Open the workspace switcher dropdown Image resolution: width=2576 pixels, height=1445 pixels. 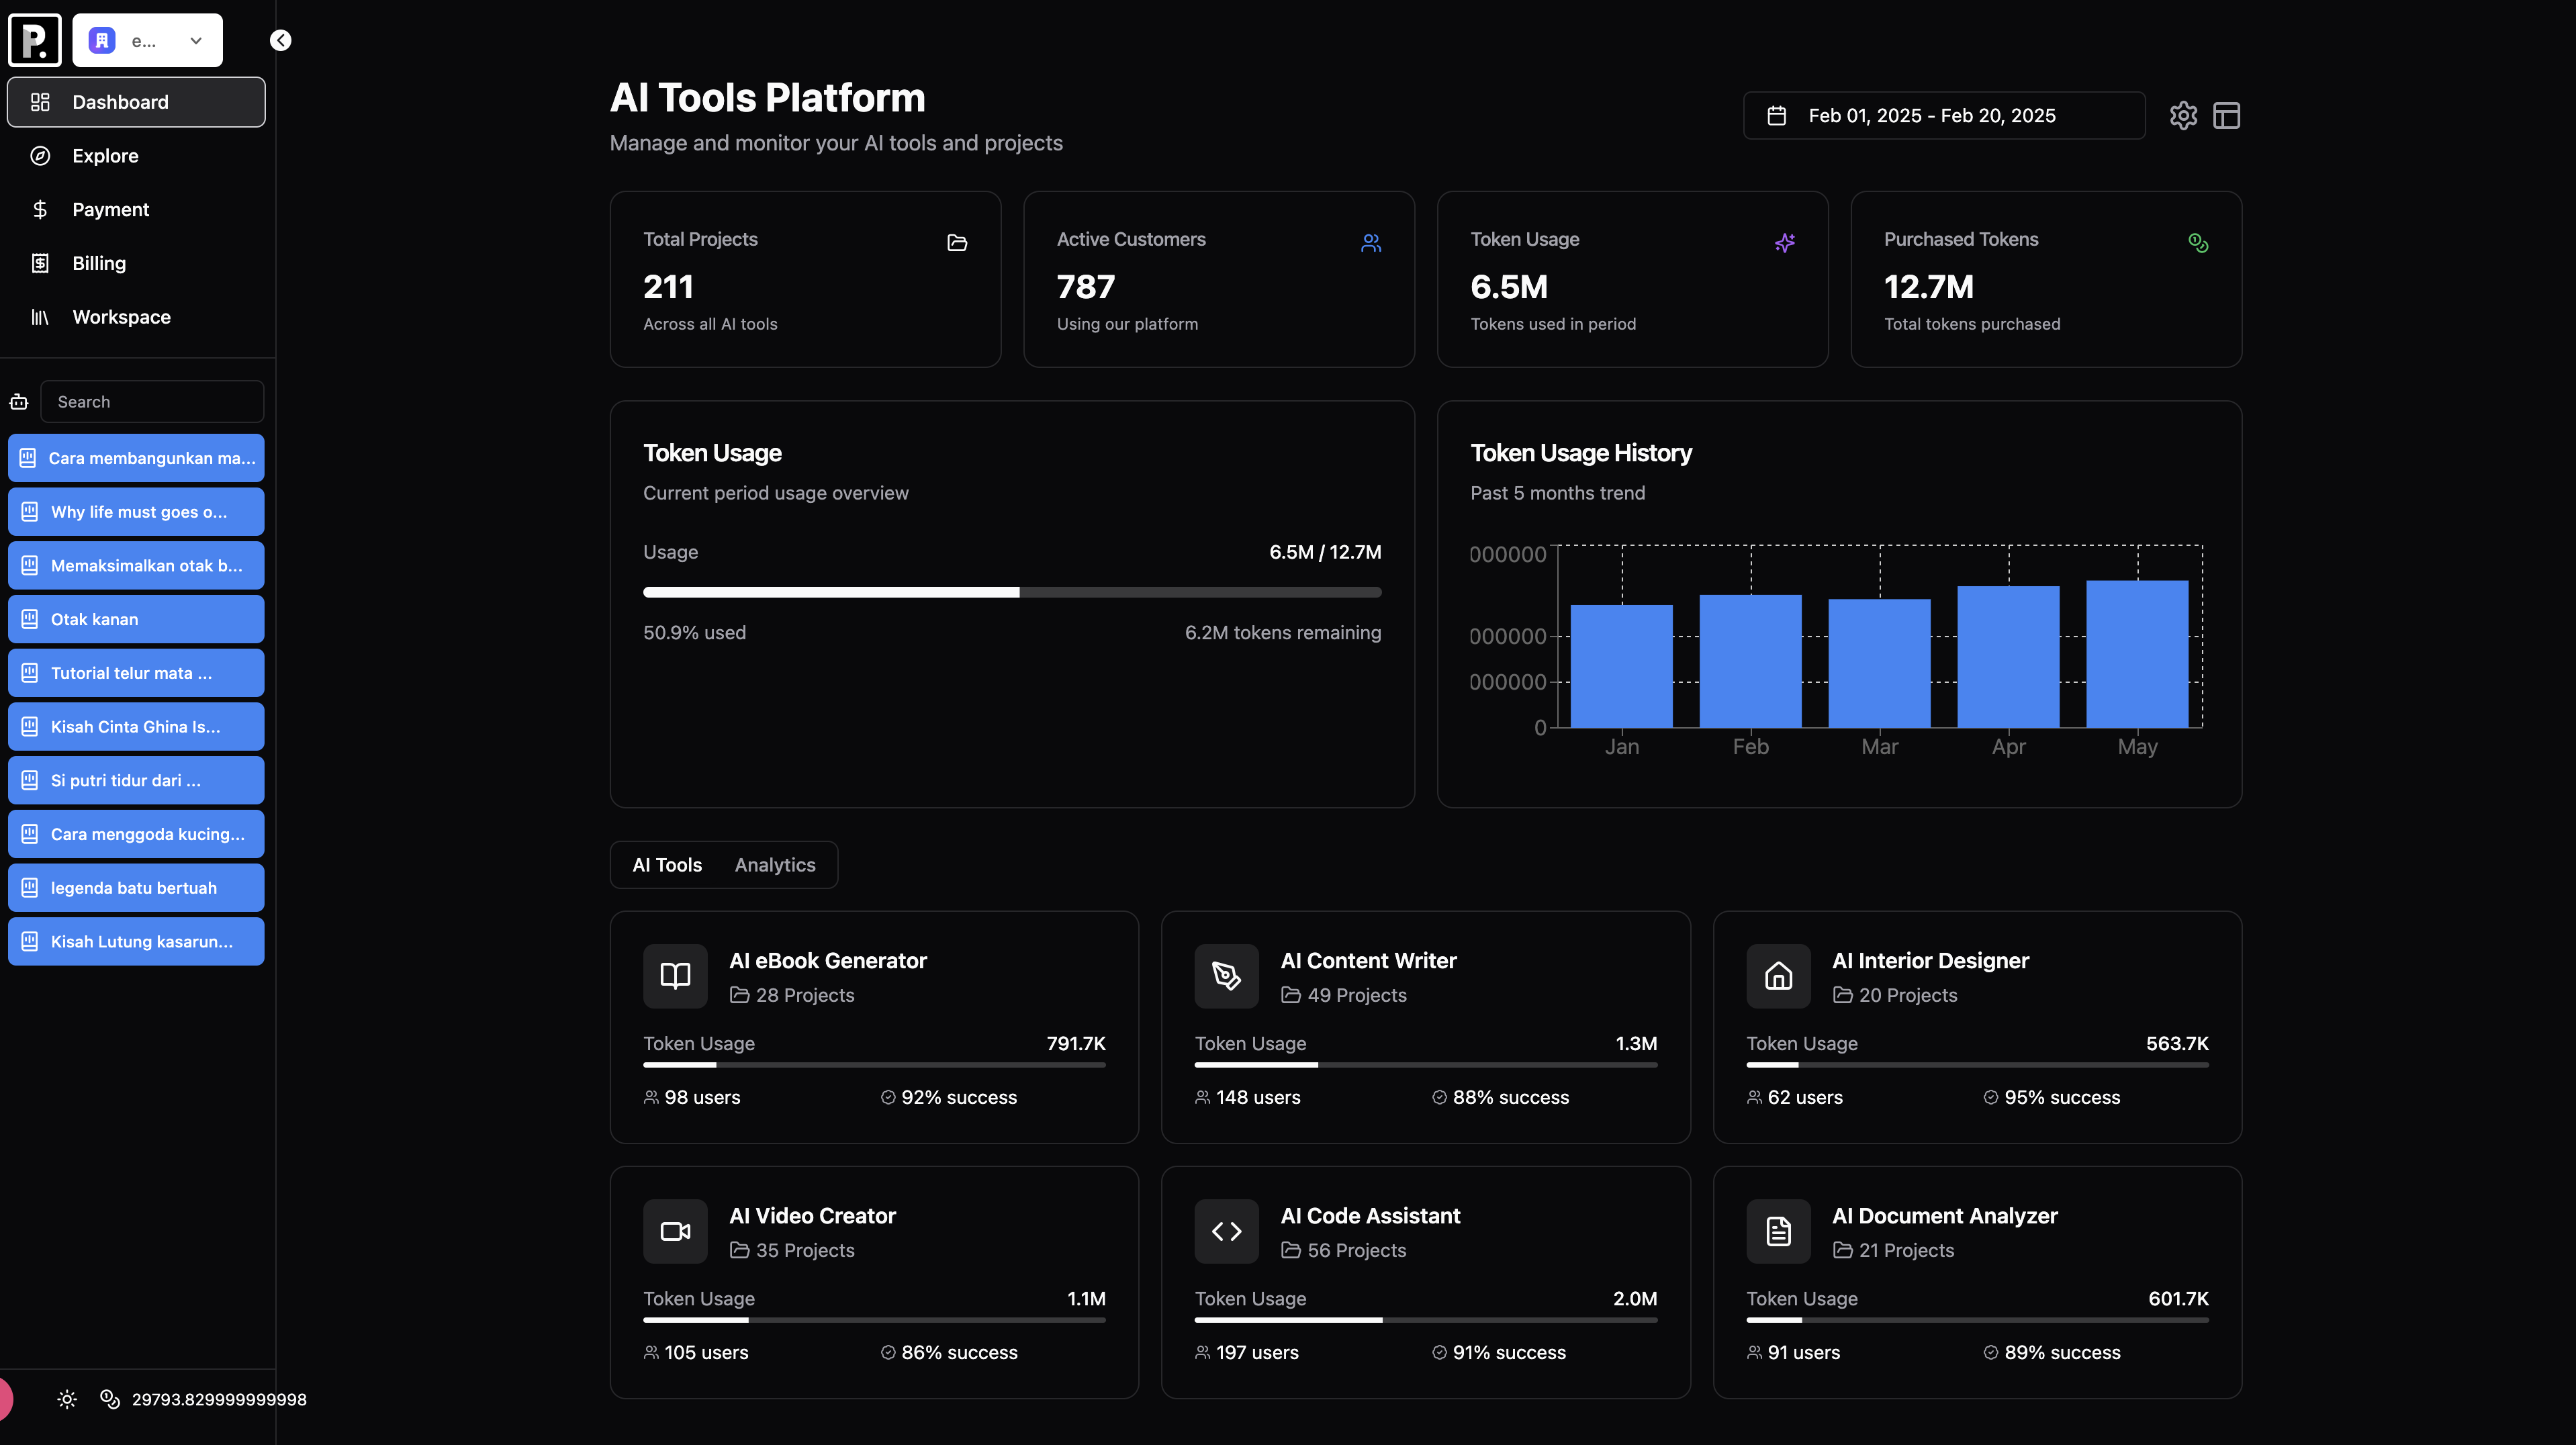[x=147, y=40]
